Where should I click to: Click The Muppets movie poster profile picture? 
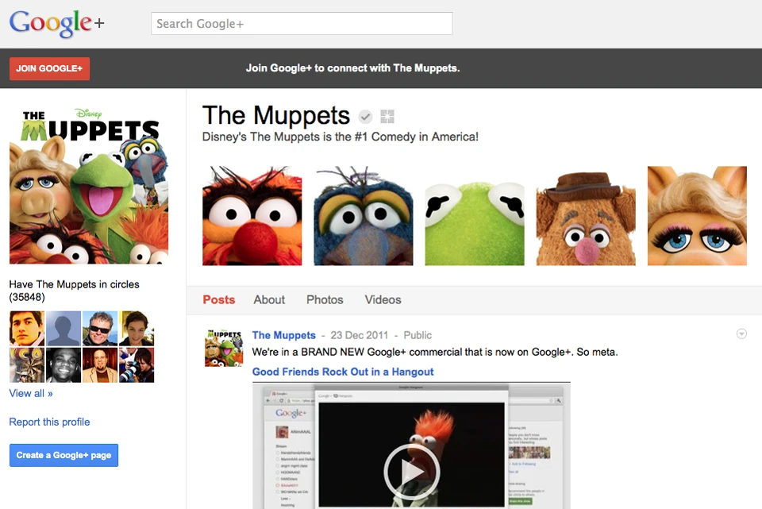[89, 185]
